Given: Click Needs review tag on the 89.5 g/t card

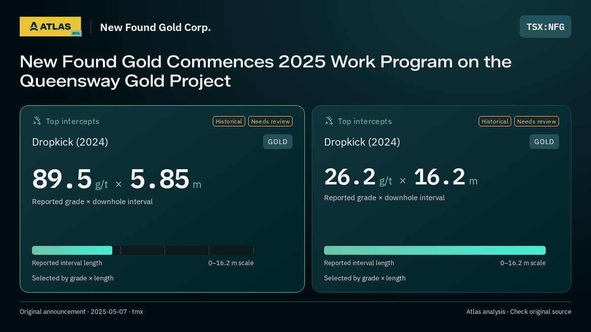Looking at the screenshot, I should pyautogui.click(x=270, y=121).
